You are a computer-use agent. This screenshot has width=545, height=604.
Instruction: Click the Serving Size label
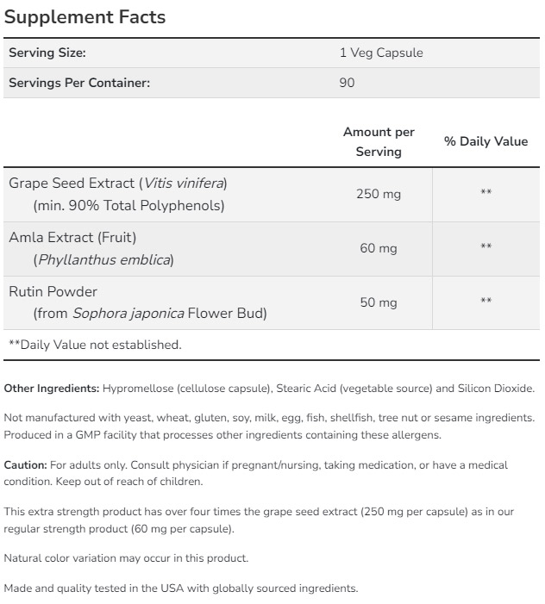[x=47, y=53]
